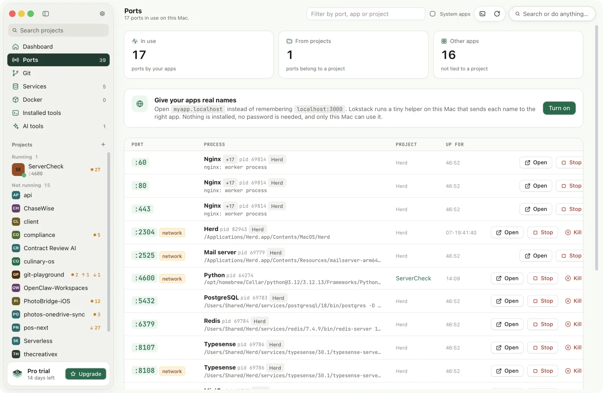Open the Search or do anything bar

tap(552, 14)
